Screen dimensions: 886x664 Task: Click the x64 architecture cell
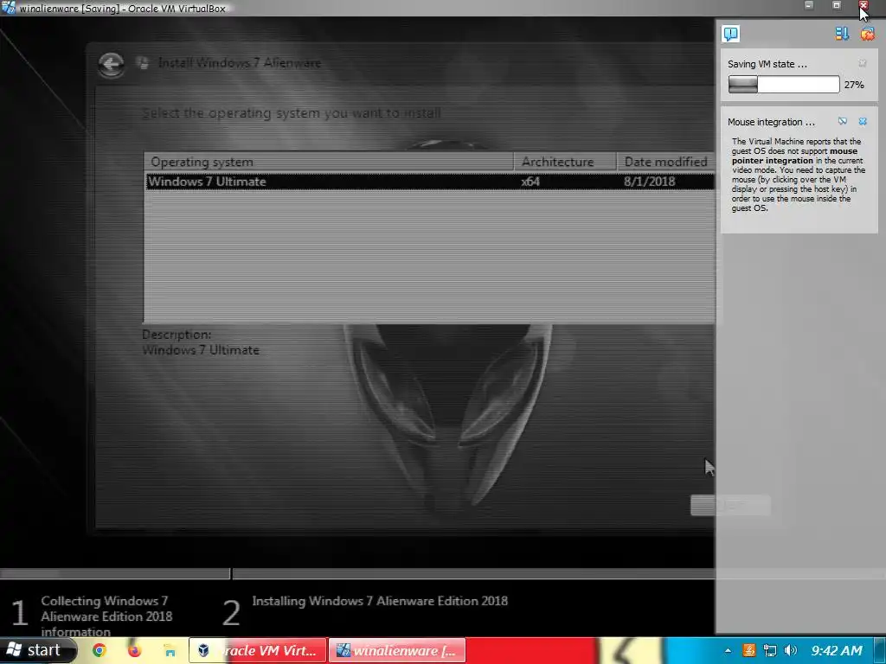click(530, 182)
